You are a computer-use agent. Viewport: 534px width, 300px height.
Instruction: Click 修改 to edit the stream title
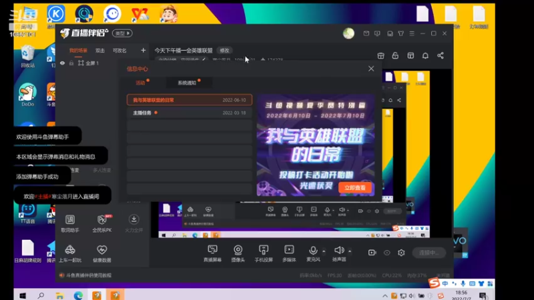coord(224,51)
